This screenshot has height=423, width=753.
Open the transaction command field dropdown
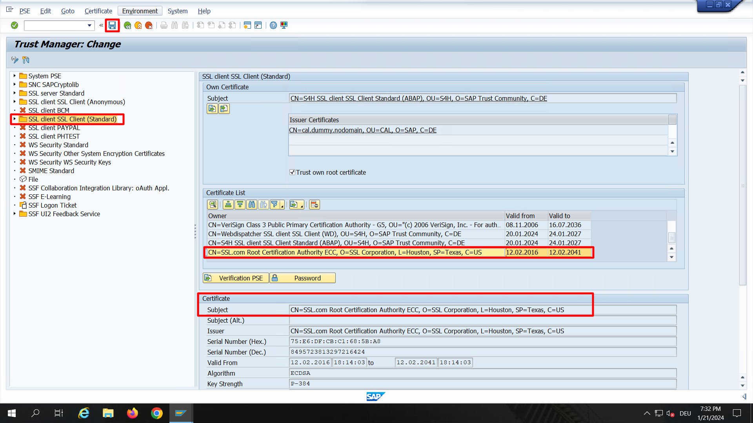pyautogui.click(x=89, y=25)
